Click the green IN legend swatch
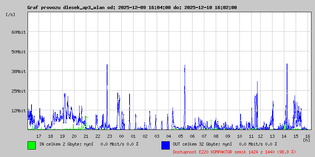 [32, 145]
